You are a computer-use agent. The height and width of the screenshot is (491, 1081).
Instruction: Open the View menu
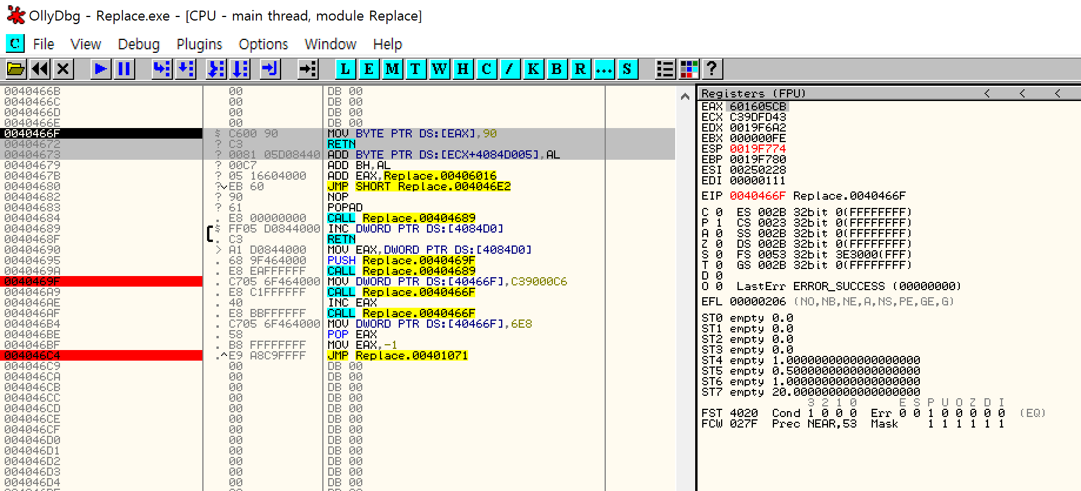(x=86, y=44)
